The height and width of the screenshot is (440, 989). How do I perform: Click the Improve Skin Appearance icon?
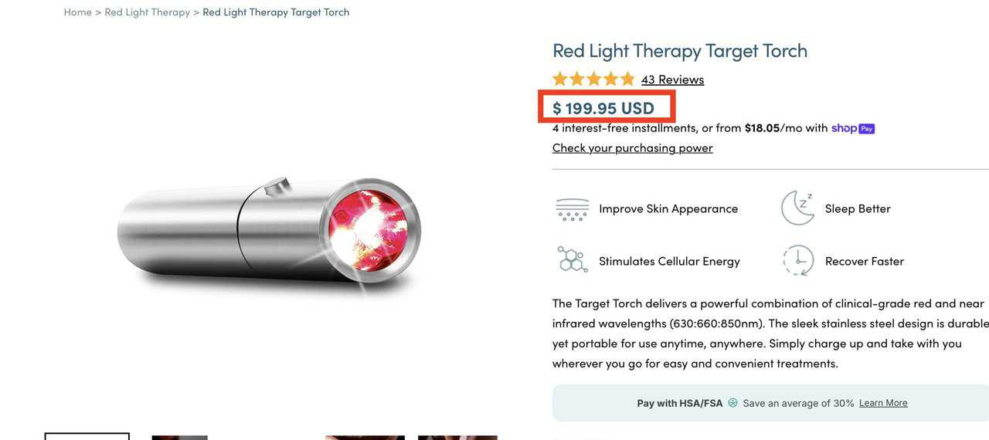(x=572, y=209)
